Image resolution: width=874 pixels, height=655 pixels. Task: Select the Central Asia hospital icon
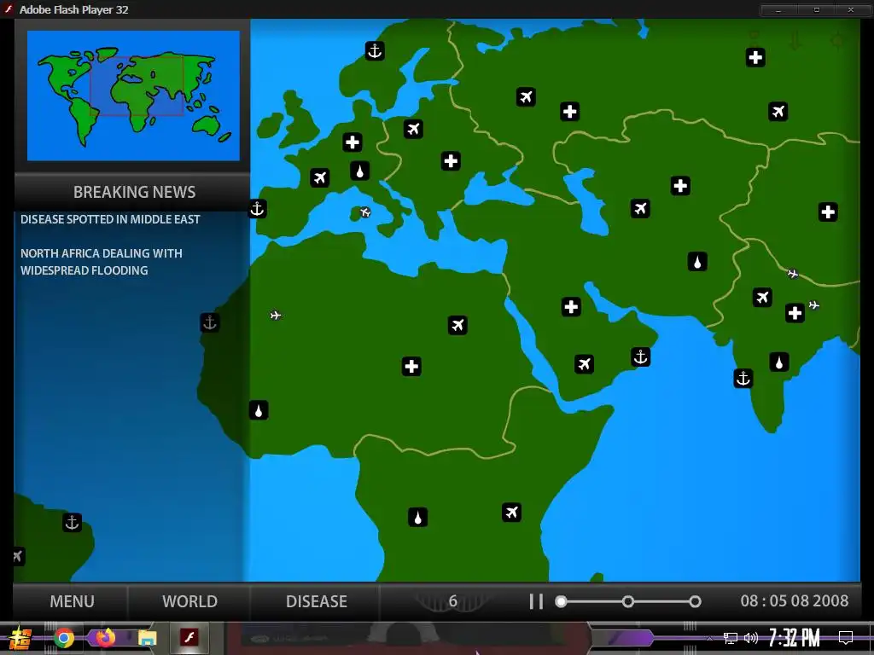pos(680,185)
